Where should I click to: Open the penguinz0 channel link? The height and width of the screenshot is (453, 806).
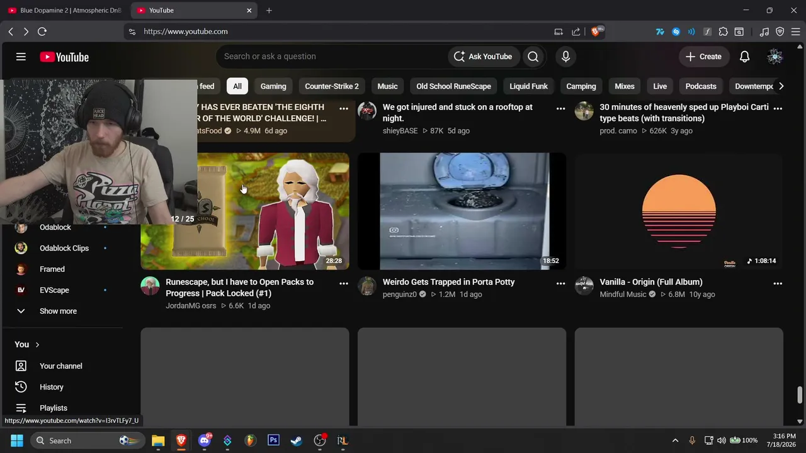pos(400,294)
